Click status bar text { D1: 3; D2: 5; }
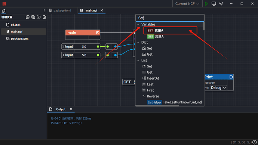The width and height of the screenshot is (258, 145). coord(241,142)
